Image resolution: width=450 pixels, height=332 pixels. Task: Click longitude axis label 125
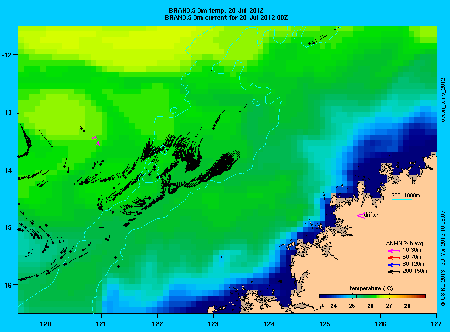point(325,324)
